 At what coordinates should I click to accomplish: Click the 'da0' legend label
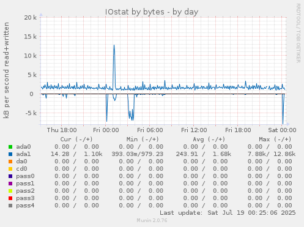(21, 162)
